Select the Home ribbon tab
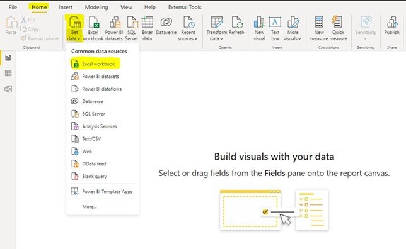406x249 pixels. click(x=39, y=8)
